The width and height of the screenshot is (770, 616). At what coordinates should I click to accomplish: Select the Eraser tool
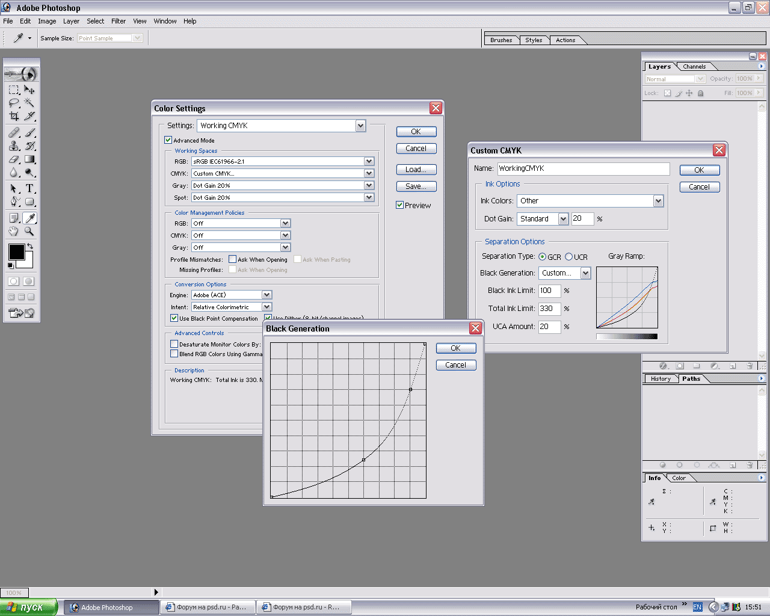click(x=14, y=159)
